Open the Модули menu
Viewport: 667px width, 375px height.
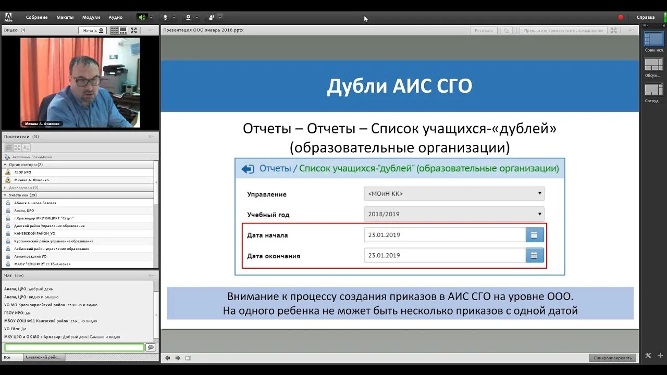91,17
